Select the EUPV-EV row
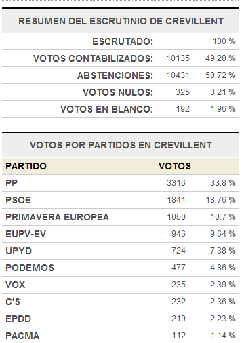This screenshot has height=343, width=246. [x=121, y=234]
